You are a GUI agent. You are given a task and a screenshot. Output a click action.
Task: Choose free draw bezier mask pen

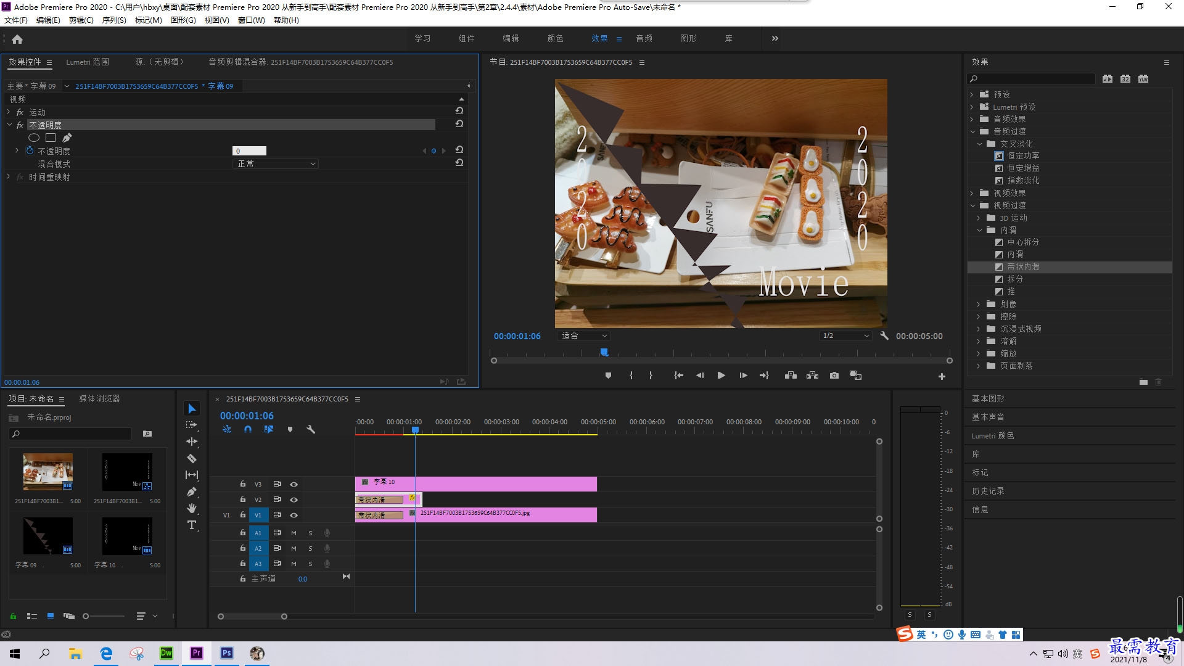coord(67,138)
